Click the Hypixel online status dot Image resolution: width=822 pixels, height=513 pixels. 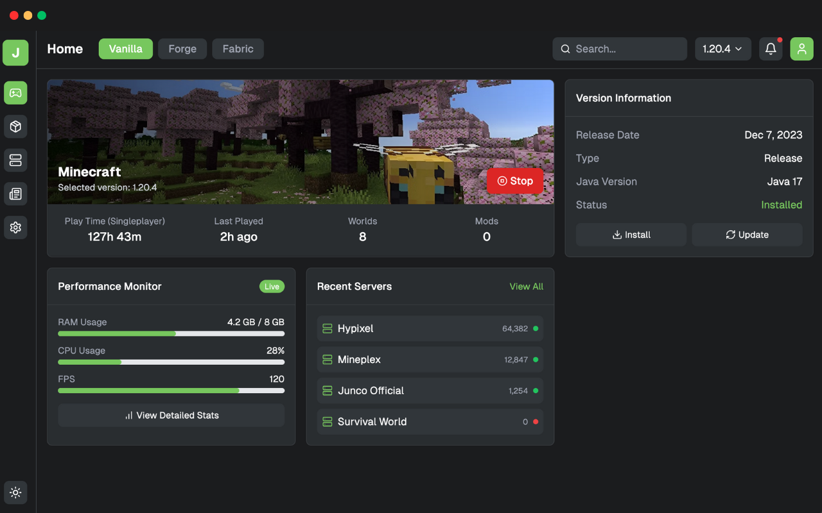536,328
